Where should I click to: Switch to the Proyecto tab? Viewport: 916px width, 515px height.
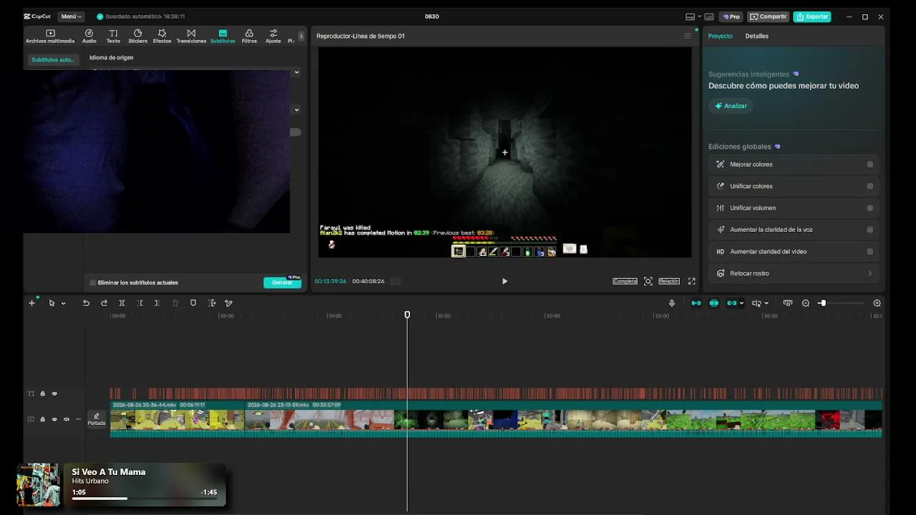click(720, 36)
